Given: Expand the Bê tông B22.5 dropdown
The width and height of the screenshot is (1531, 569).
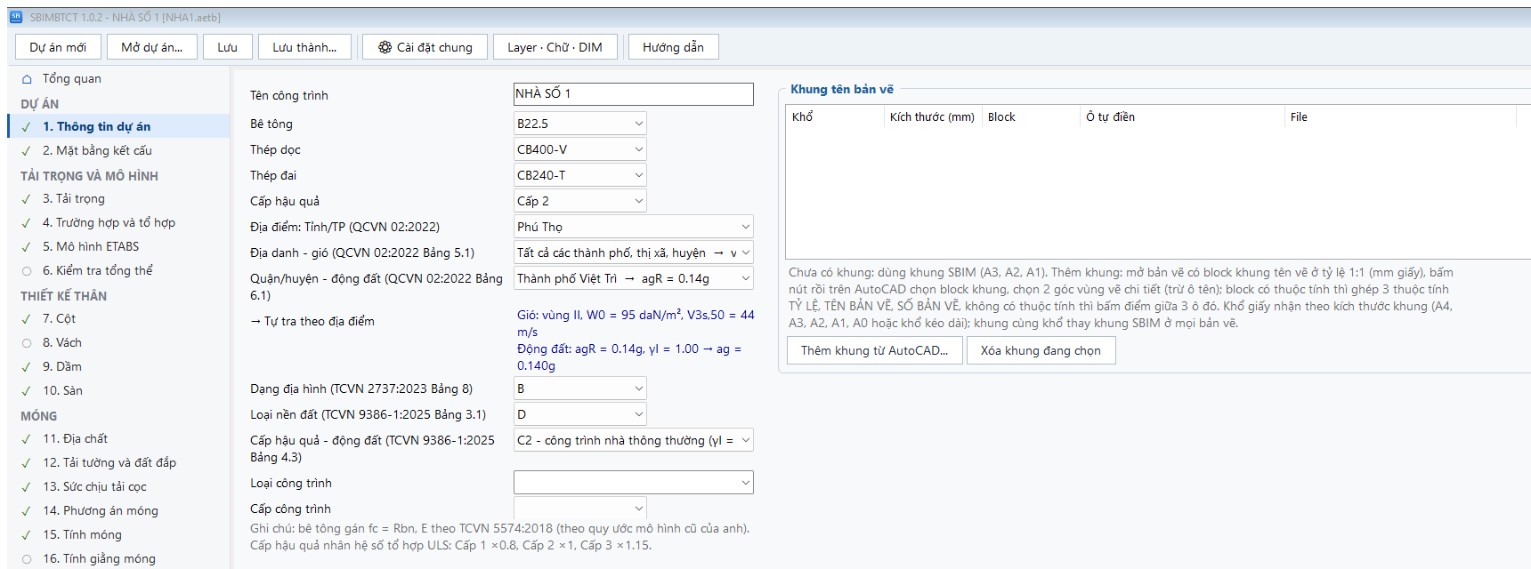Looking at the screenshot, I should click(x=580, y=124).
